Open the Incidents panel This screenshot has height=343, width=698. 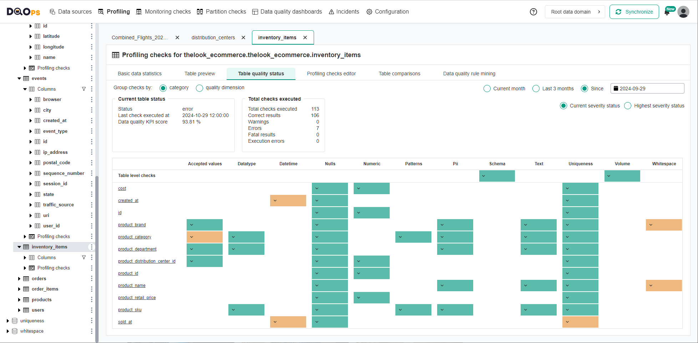coord(344,11)
